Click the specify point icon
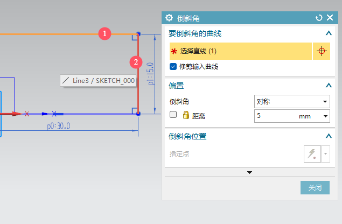 (x=312, y=154)
